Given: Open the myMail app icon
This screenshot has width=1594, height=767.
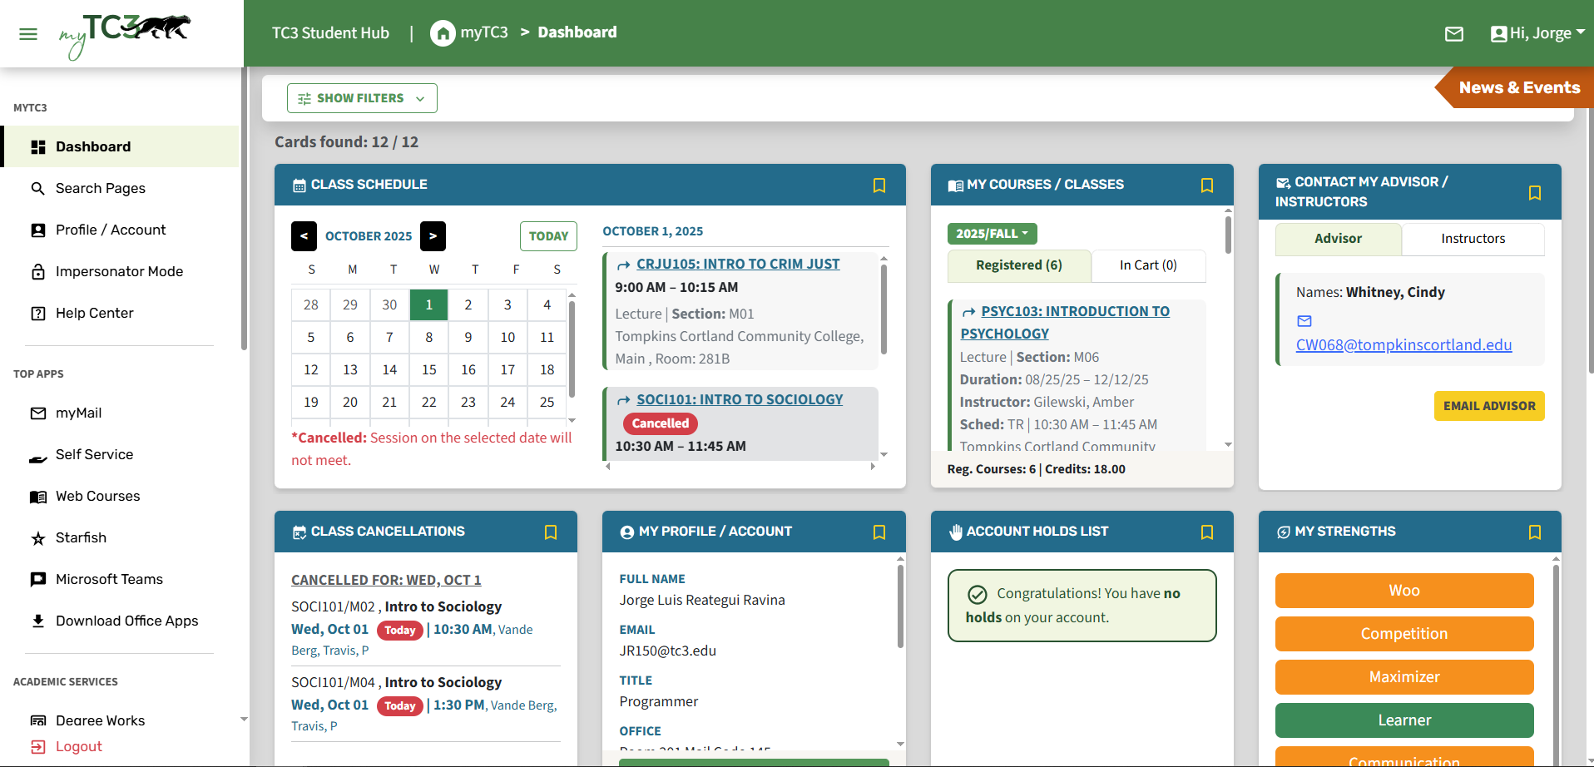Looking at the screenshot, I should click(38, 413).
